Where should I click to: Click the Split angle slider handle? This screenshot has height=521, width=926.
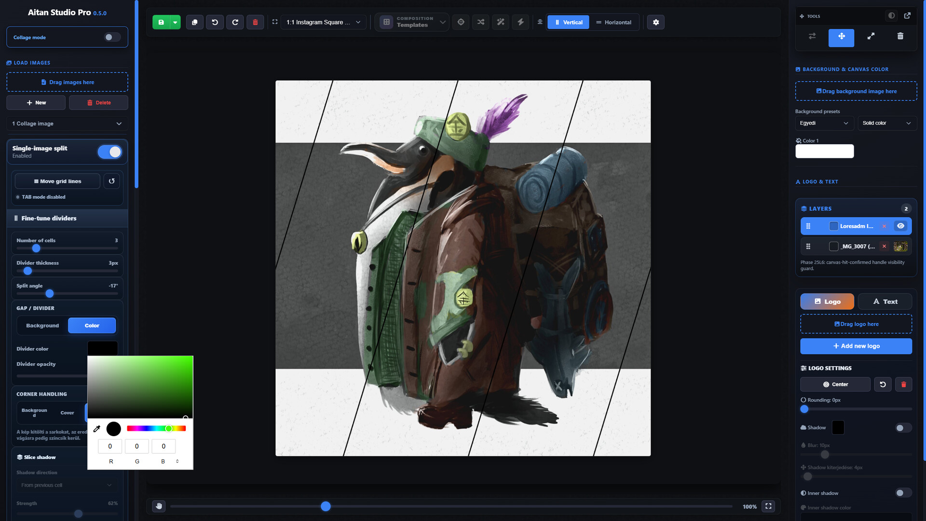coord(49,294)
